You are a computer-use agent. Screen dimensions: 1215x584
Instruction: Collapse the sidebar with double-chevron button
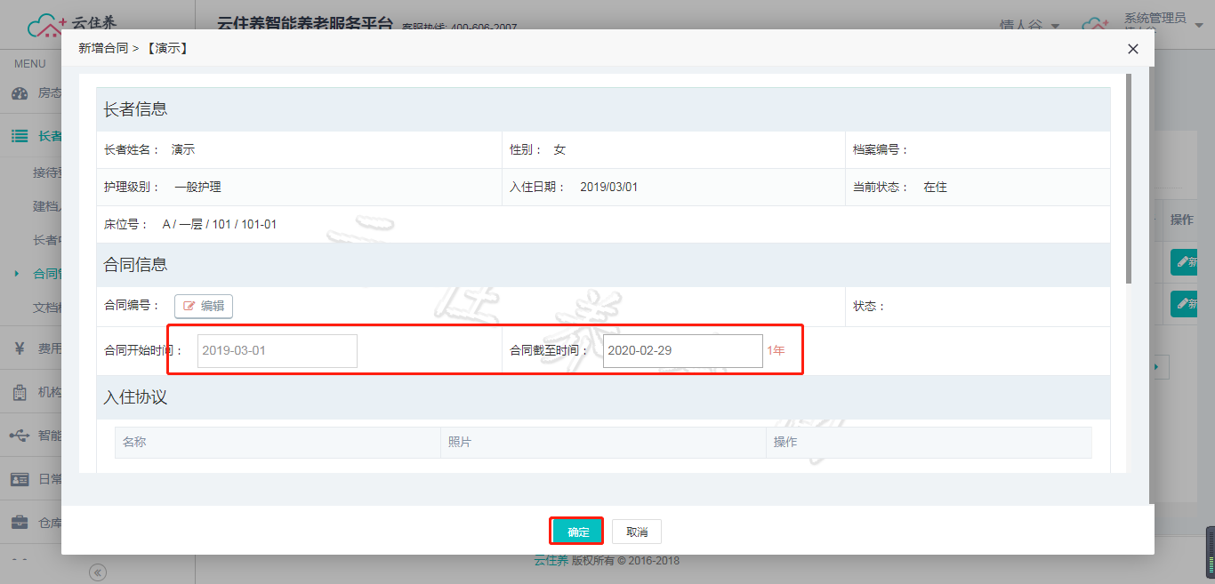click(x=98, y=572)
